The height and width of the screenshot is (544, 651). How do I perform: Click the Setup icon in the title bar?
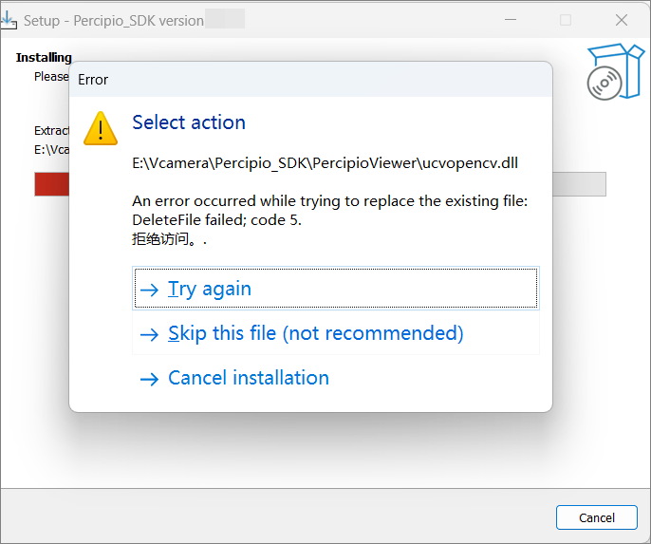[9, 19]
